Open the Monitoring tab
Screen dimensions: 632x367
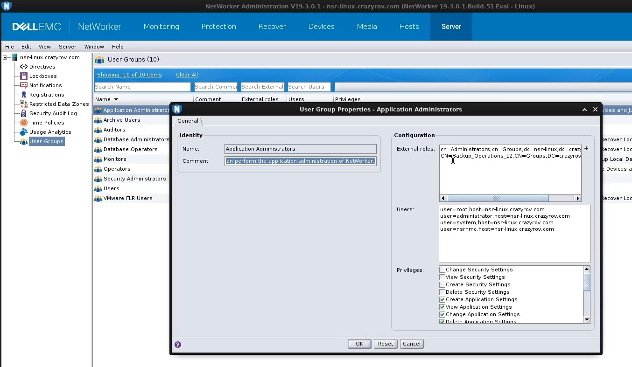[161, 27]
